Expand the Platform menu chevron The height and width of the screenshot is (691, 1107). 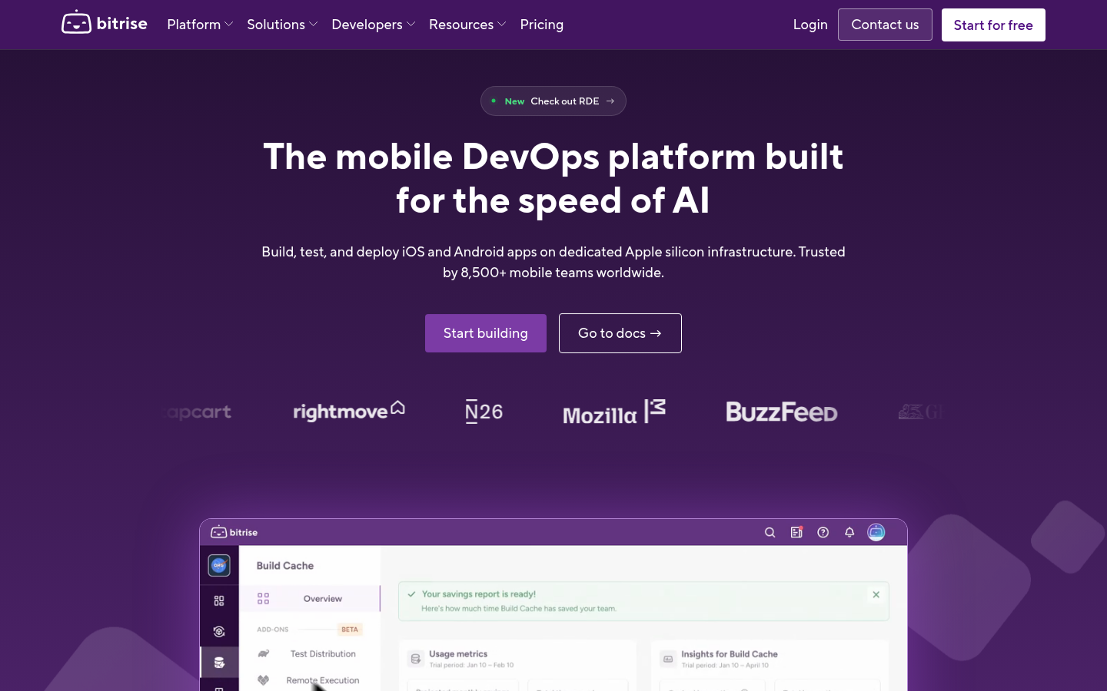(x=228, y=25)
